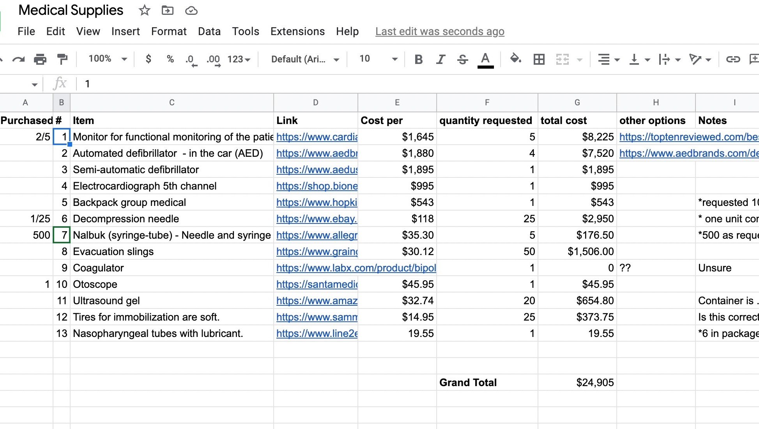Open the text wrapping dropdown
The width and height of the screenshot is (759, 429).
tap(669, 59)
